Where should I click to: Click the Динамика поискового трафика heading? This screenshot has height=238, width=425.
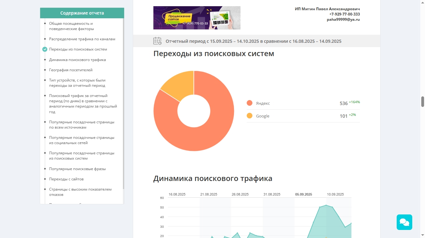point(213,178)
